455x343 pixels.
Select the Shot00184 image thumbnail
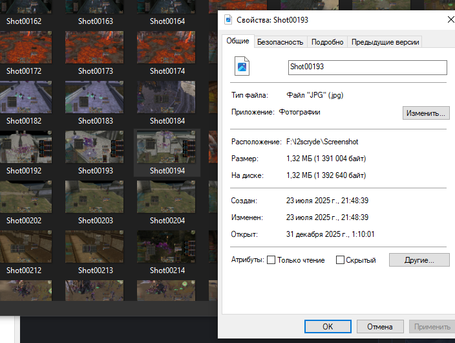pyautogui.click(x=167, y=97)
